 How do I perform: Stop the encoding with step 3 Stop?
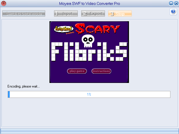(x=120, y=13)
